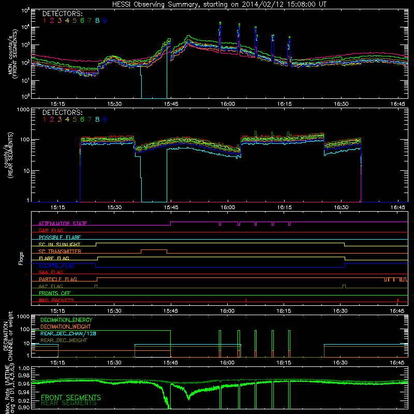This screenshot has width=414, height=414.
Task: Select detector number 8 in front segments legend
Action: pyautogui.click(x=97, y=21)
